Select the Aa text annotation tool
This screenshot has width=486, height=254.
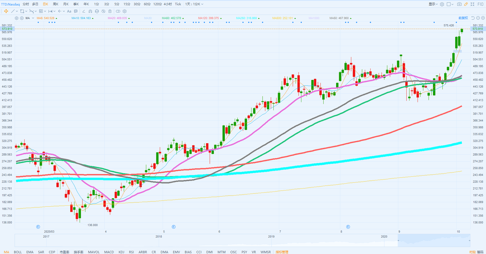pos(69,11)
